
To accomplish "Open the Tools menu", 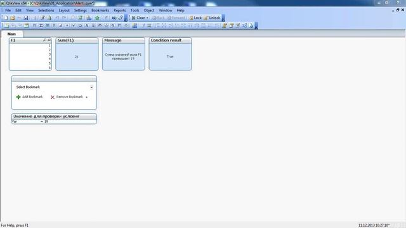I will click(134, 10).
